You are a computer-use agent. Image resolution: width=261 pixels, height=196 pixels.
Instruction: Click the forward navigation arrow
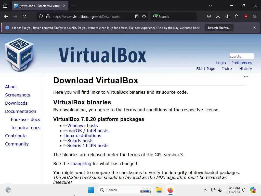point(15,17)
